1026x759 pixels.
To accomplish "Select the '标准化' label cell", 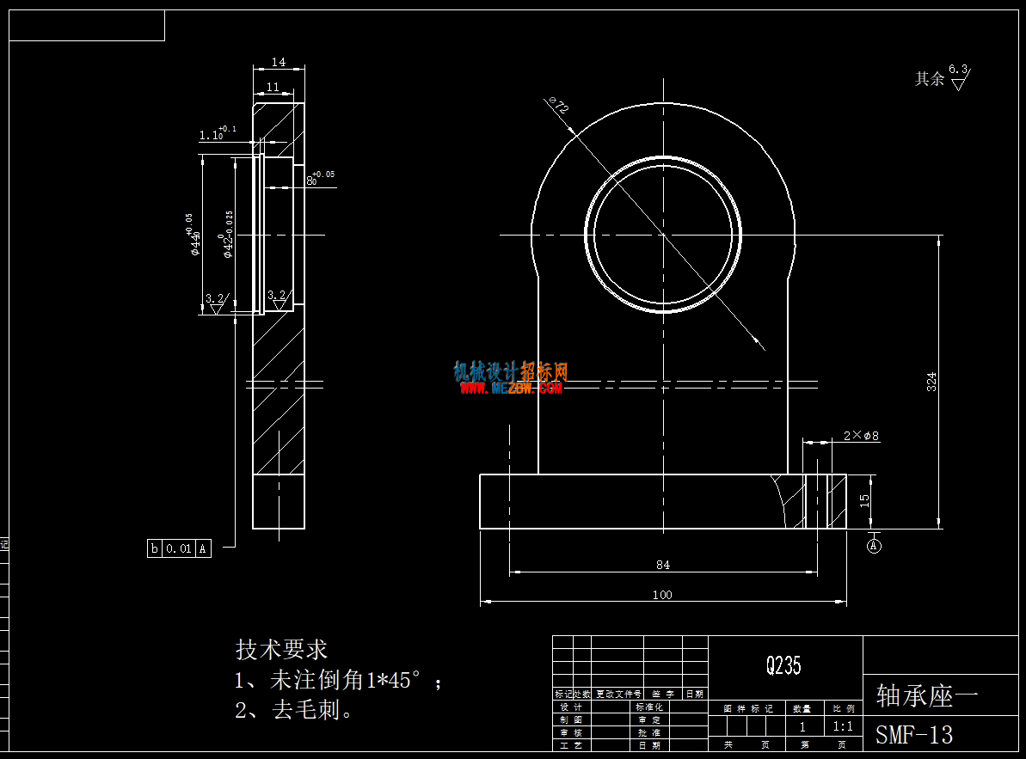I will click(650, 707).
